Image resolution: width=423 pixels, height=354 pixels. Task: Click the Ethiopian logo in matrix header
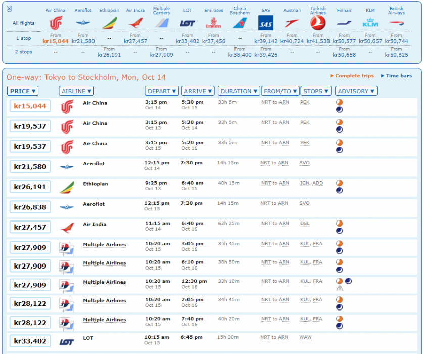[x=109, y=23]
